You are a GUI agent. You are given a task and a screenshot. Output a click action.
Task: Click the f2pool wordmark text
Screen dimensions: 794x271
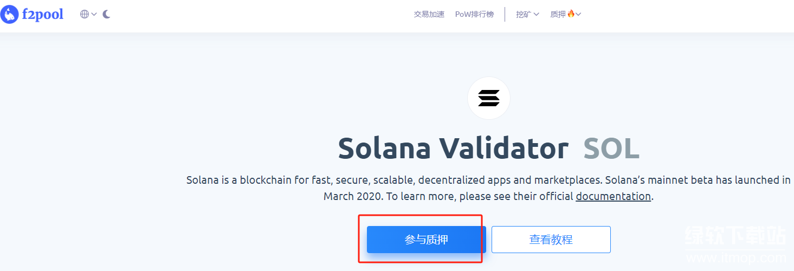pyautogui.click(x=42, y=14)
